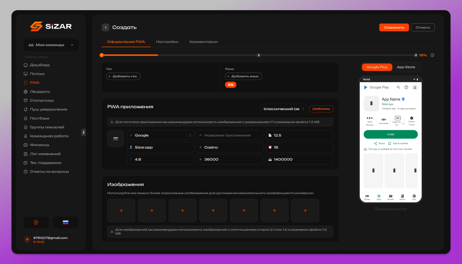Open the Классический template style dropdown
462x264 pixels.
(x=284, y=109)
